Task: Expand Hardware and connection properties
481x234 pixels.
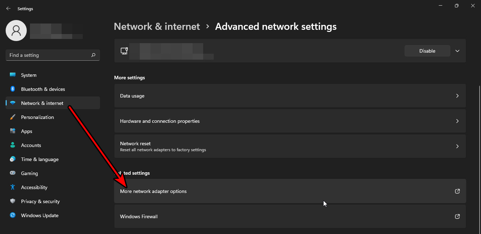Action: pyautogui.click(x=457, y=121)
